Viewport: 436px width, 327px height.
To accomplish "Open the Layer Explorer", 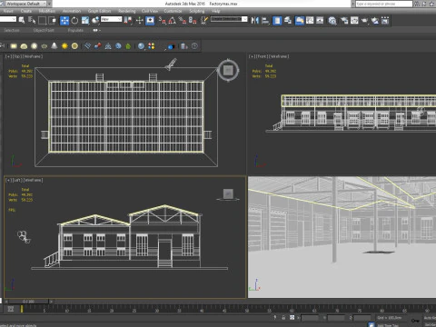I will click(288, 20).
